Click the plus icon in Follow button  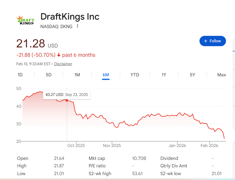pos(205,41)
